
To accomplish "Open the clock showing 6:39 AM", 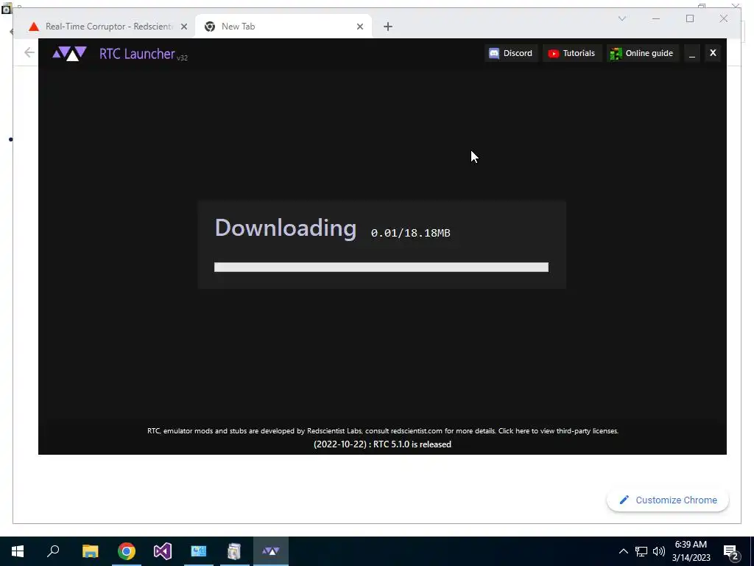I will (691, 551).
